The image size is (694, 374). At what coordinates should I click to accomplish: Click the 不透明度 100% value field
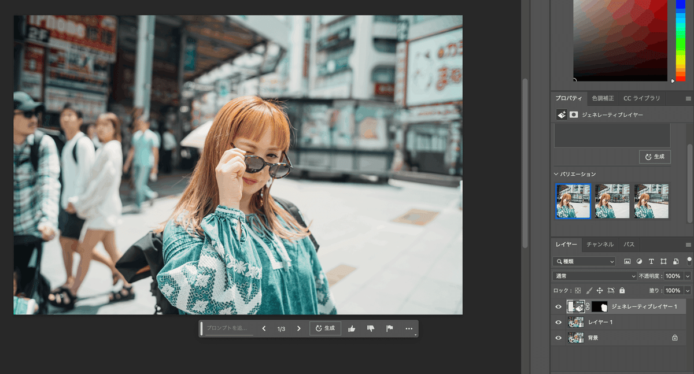(x=673, y=276)
